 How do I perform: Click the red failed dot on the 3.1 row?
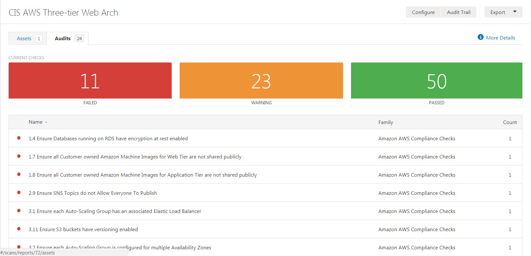pyautogui.click(x=19, y=211)
